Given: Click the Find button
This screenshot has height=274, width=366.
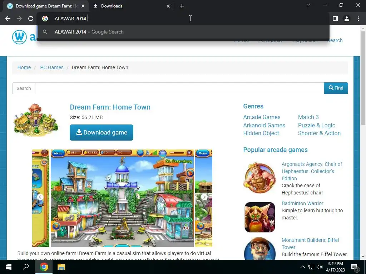Looking at the screenshot, I should [x=336, y=88].
